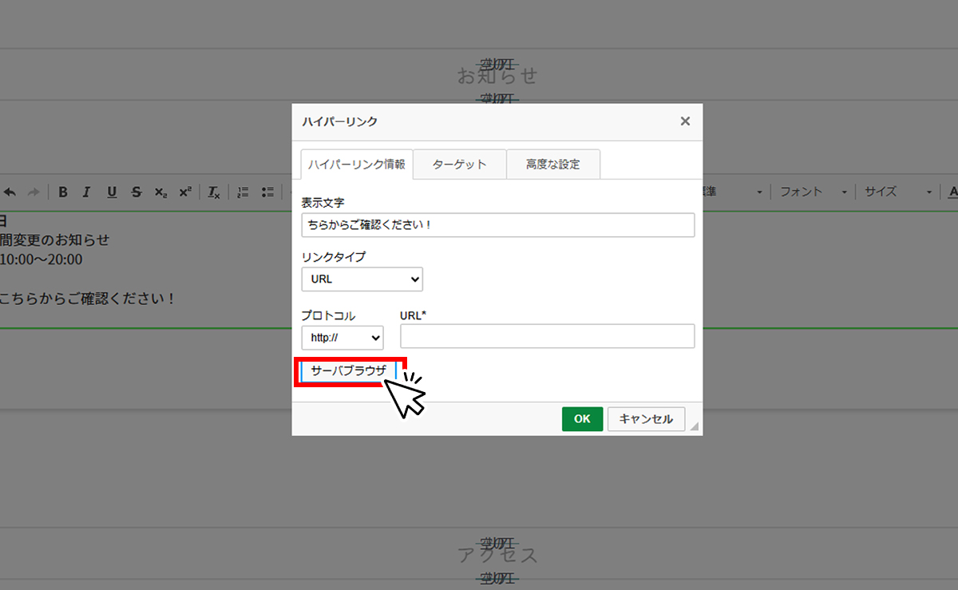Open the サイズ dropdown in the toolbar

point(898,192)
